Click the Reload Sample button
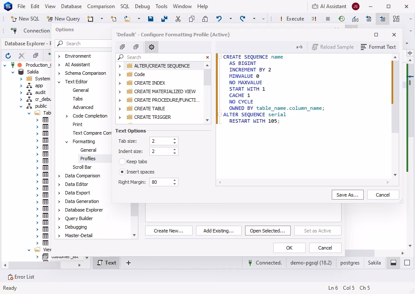The height and width of the screenshot is (294, 415). (333, 47)
